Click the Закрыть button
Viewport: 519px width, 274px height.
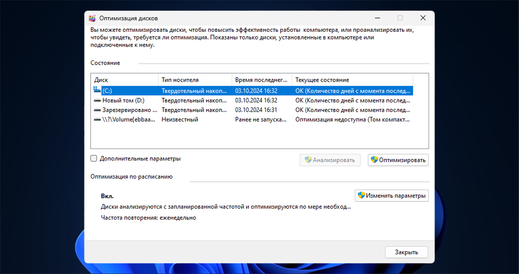point(407,252)
